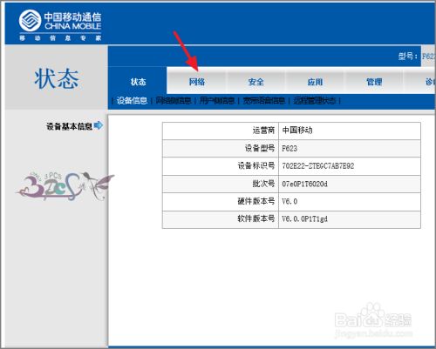Open 用户侧信息 submenu link
Image resolution: width=436 pixels, height=349 pixels.
pos(217,101)
